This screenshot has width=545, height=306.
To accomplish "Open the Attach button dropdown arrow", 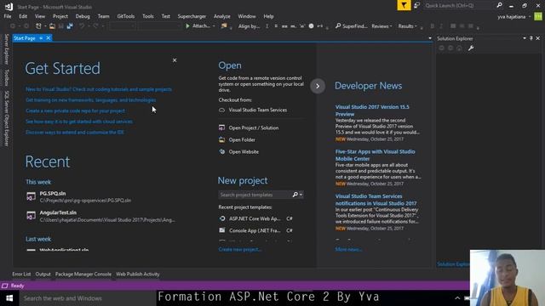I will coord(214,26).
